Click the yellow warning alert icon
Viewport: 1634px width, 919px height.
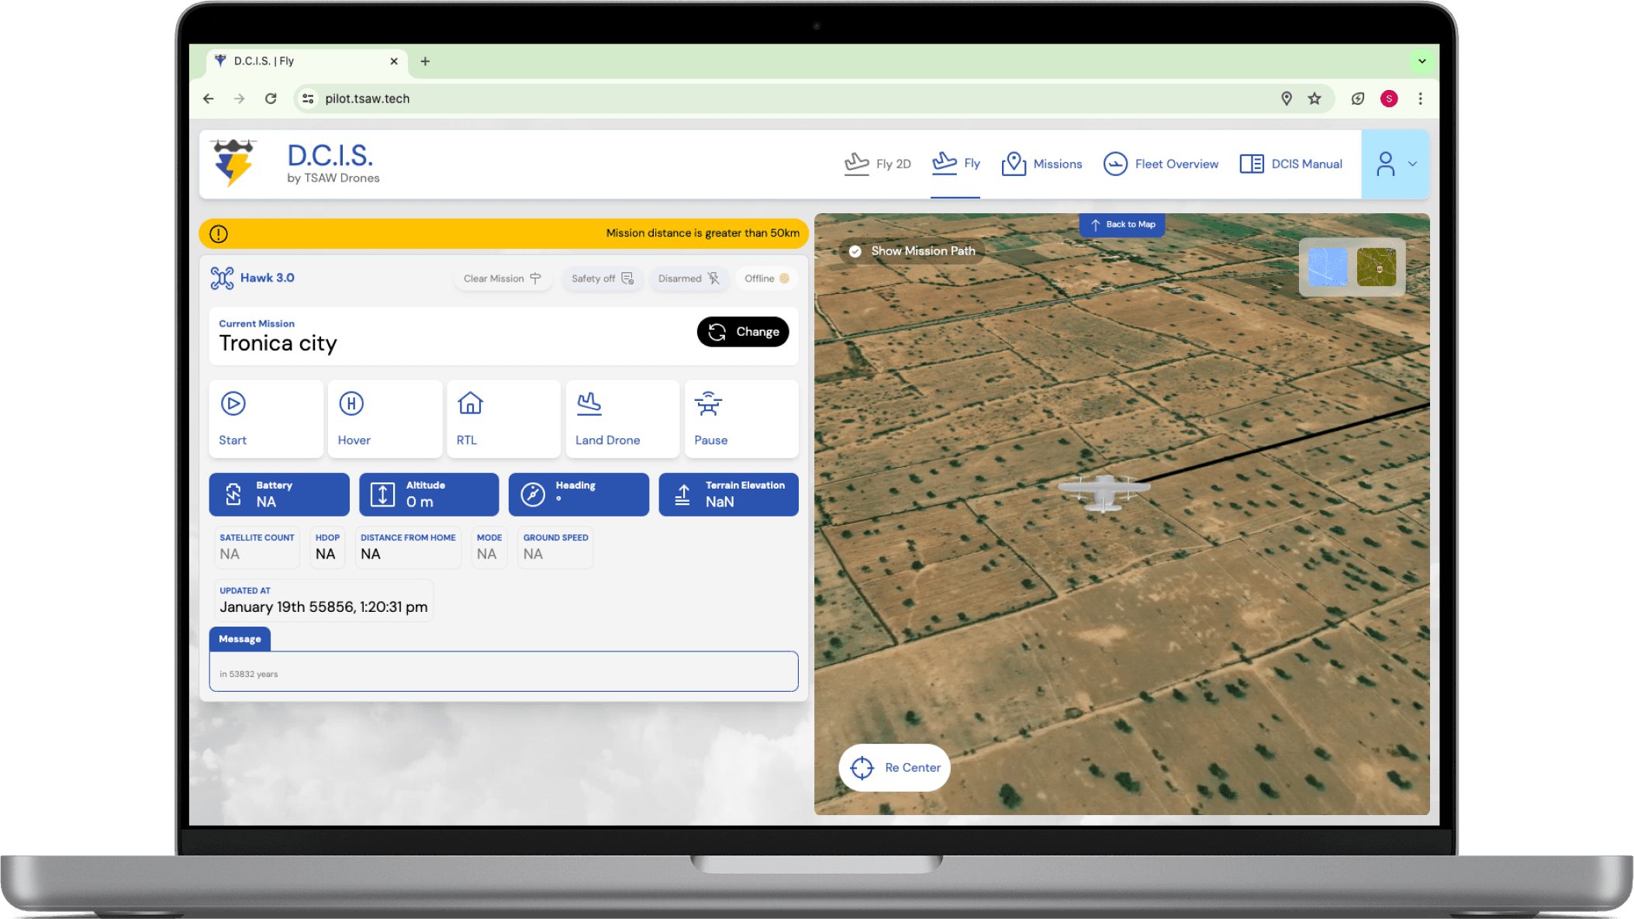click(x=219, y=233)
